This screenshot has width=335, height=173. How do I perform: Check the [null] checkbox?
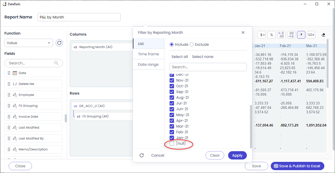172,143
